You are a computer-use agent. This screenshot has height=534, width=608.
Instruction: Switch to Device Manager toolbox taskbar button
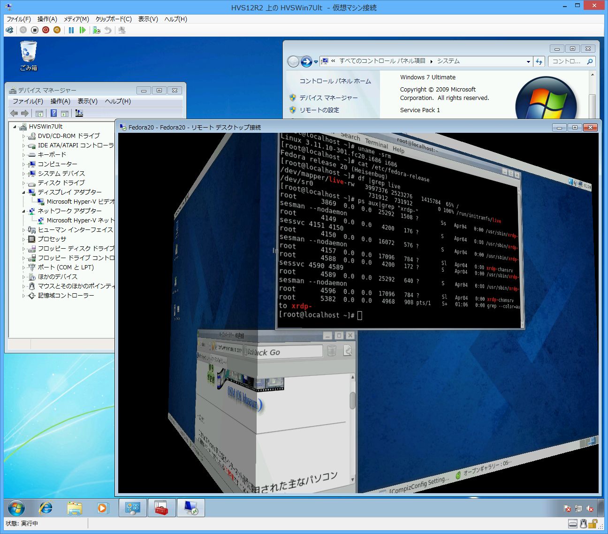point(162,508)
